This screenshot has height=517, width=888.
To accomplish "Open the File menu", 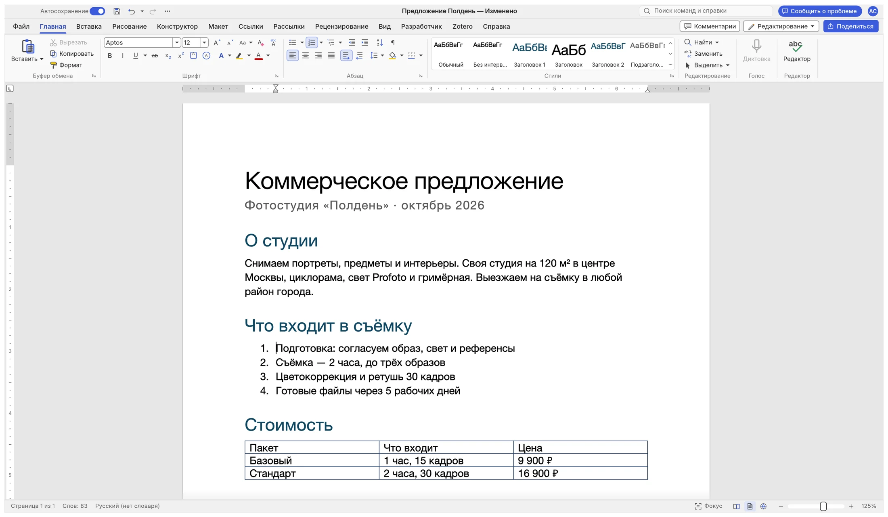I will (21, 26).
